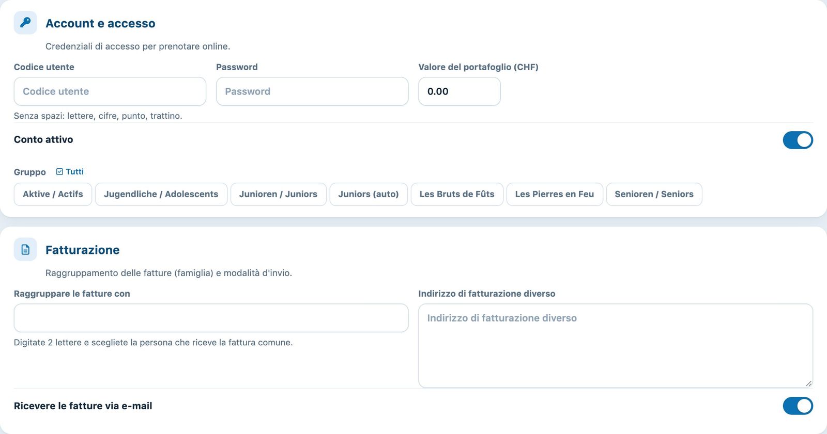The width and height of the screenshot is (827, 434).
Task: Click the 'Password' field label
Action: 237,67
